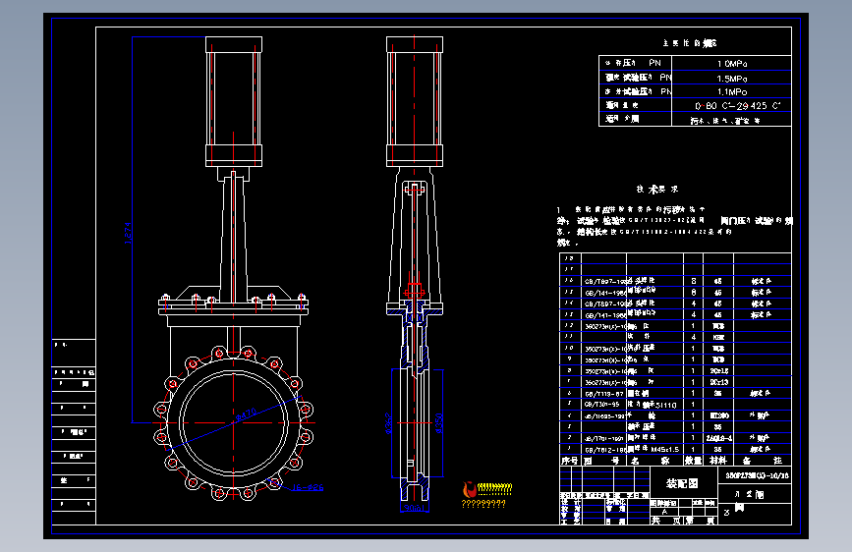Select the 51110 bearing number
This screenshot has height=552, width=852.
(666, 405)
